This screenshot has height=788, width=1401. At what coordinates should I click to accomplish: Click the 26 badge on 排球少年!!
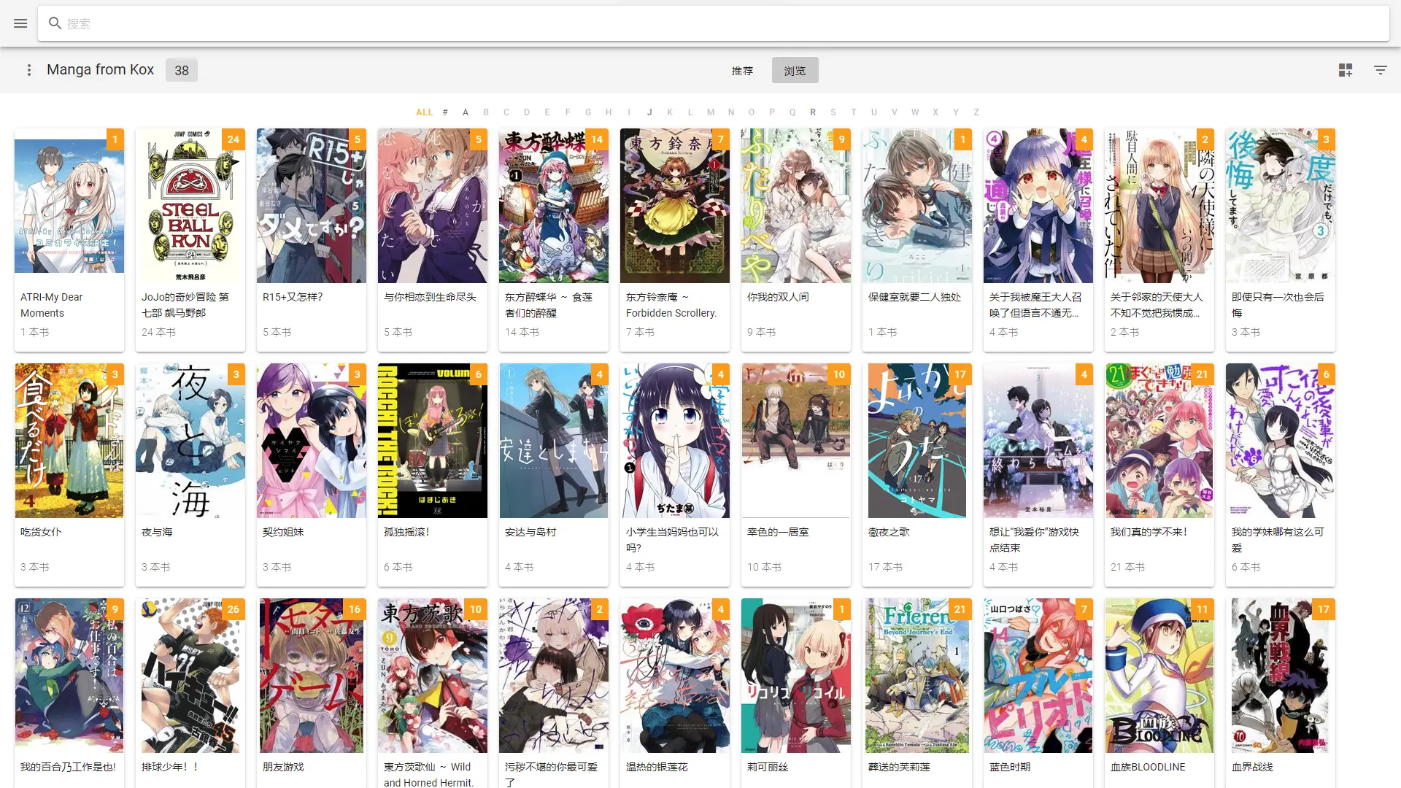click(233, 609)
